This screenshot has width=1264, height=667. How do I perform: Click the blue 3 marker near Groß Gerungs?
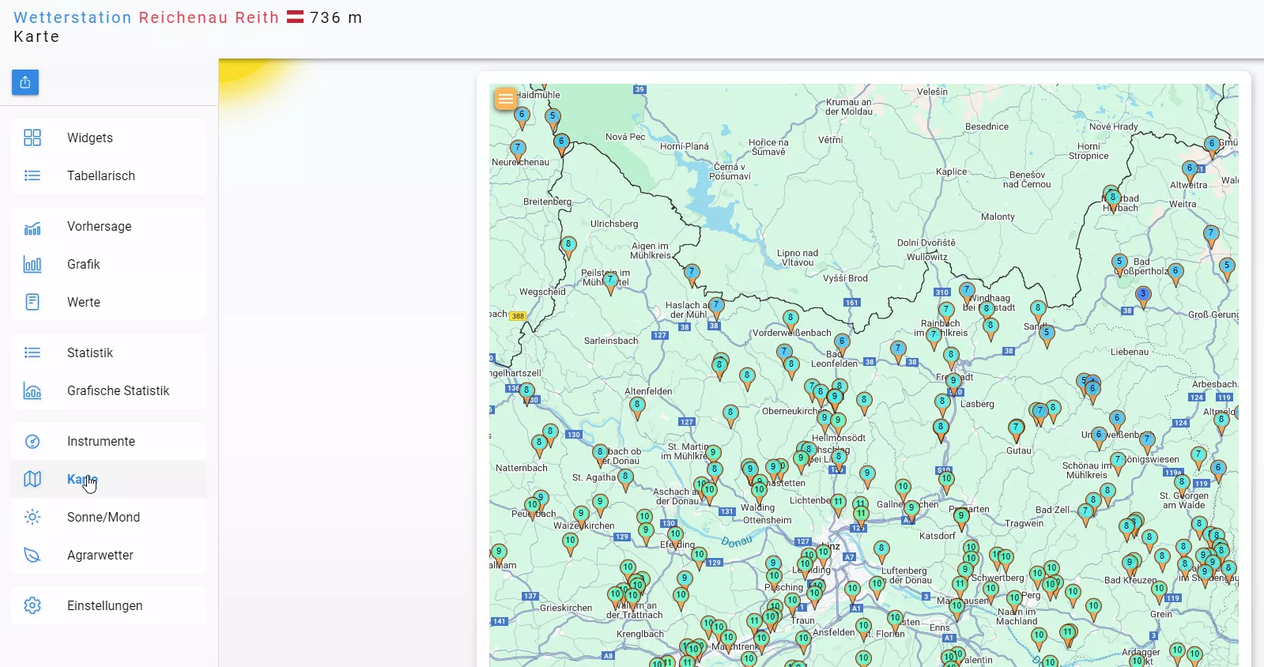pos(1143,297)
